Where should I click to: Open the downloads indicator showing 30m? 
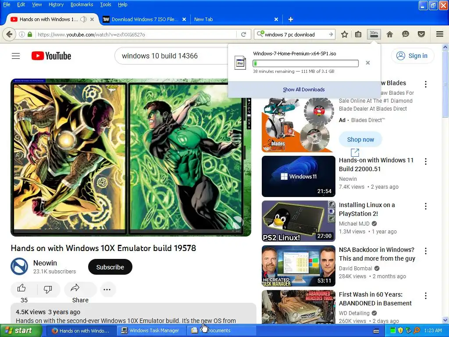(x=374, y=34)
